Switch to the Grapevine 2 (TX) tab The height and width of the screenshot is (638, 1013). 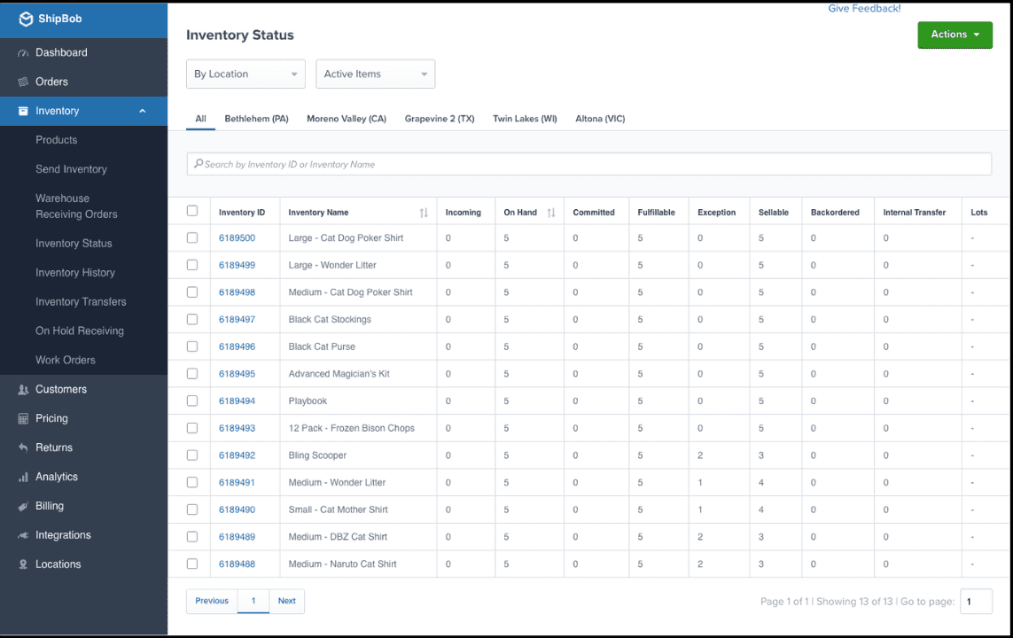point(440,118)
